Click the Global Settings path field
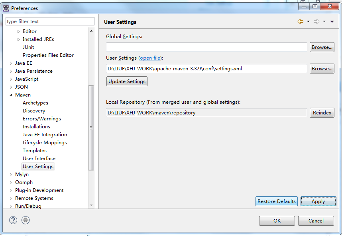The height and width of the screenshot is (236, 342). tap(206, 47)
